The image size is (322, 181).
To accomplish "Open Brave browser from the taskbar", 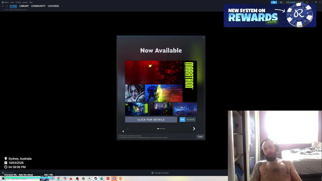I will 120,178.
